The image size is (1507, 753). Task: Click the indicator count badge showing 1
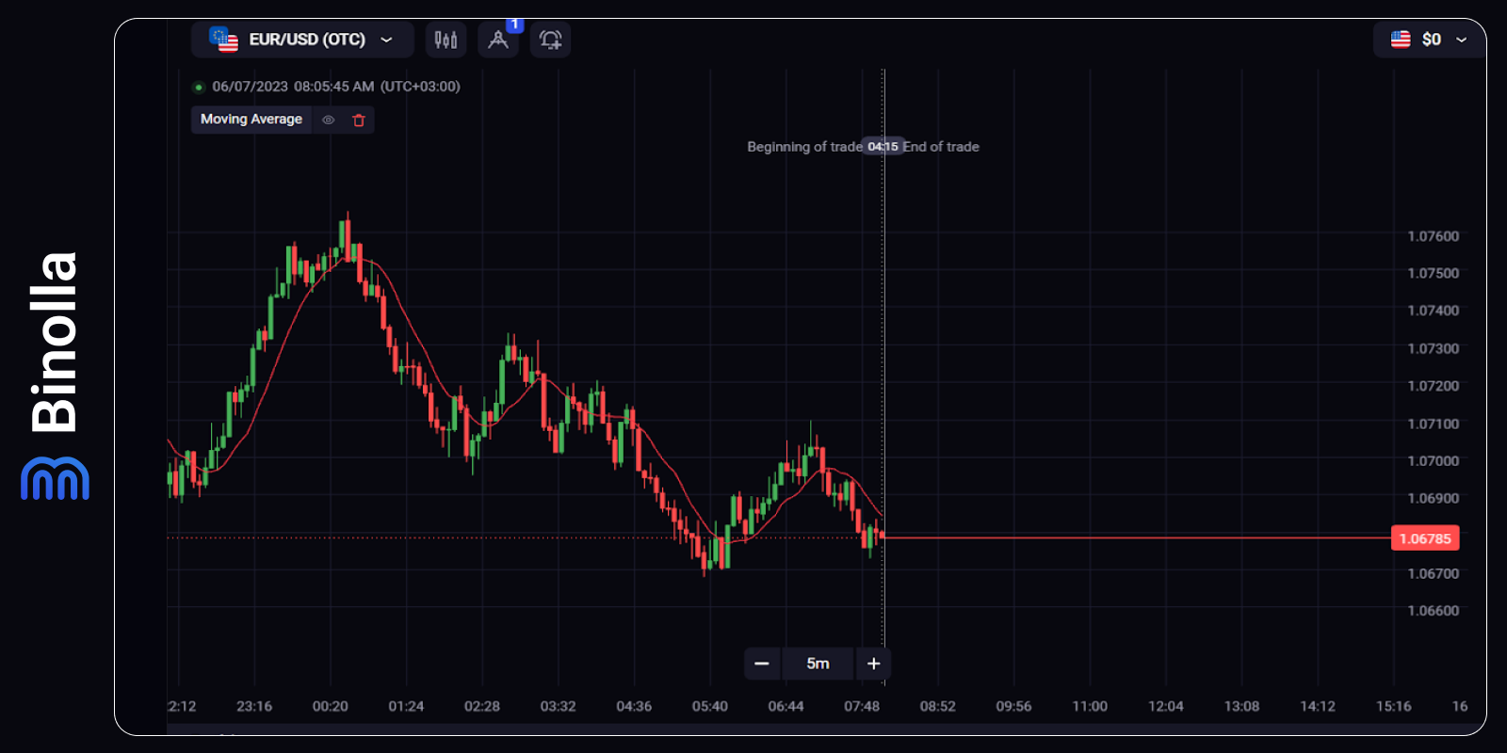[x=514, y=24]
